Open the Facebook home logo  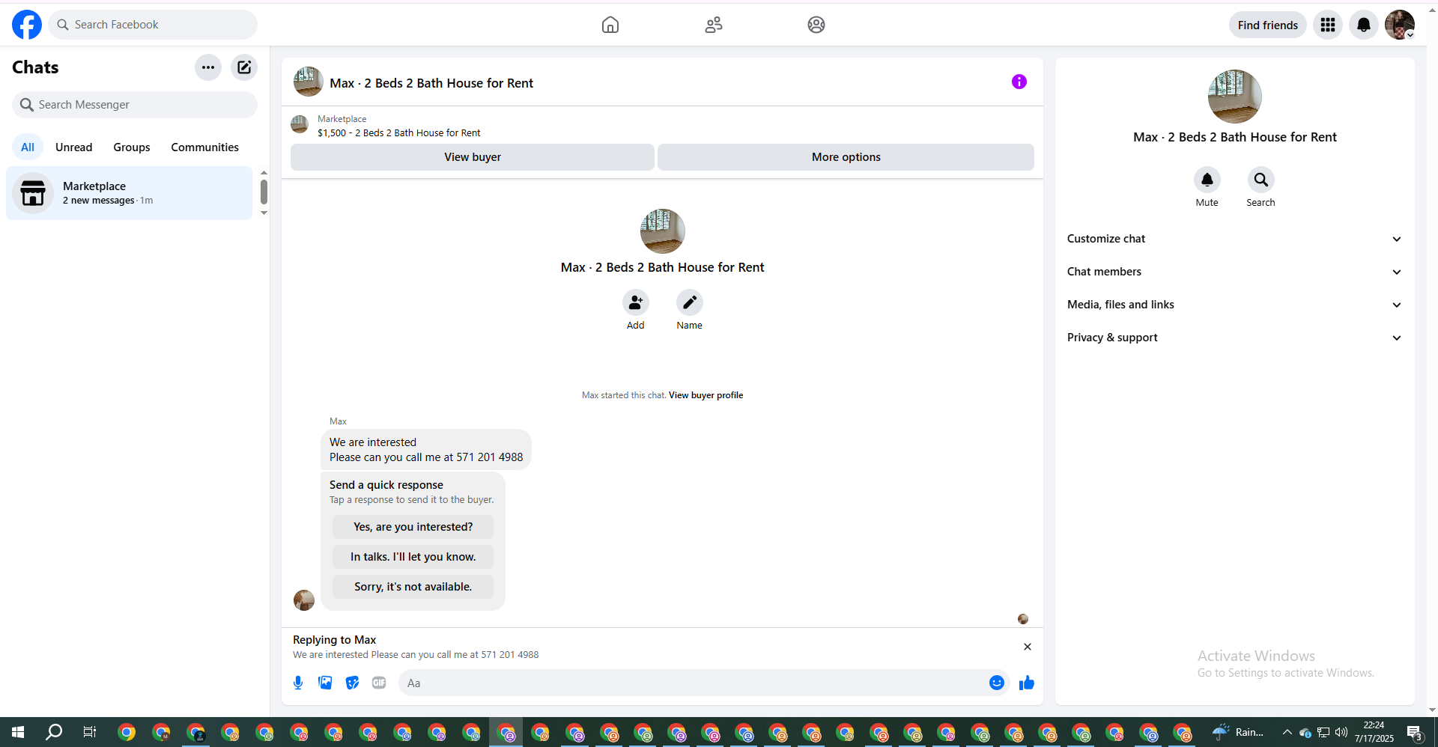pos(27,25)
